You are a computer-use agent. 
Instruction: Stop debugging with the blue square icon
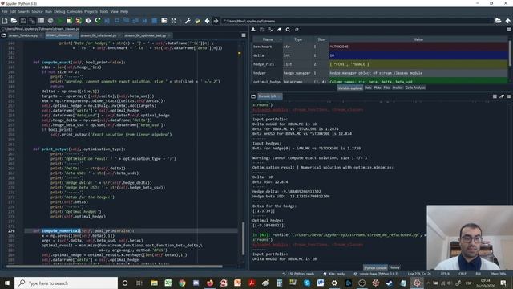(x=155, y=21)
